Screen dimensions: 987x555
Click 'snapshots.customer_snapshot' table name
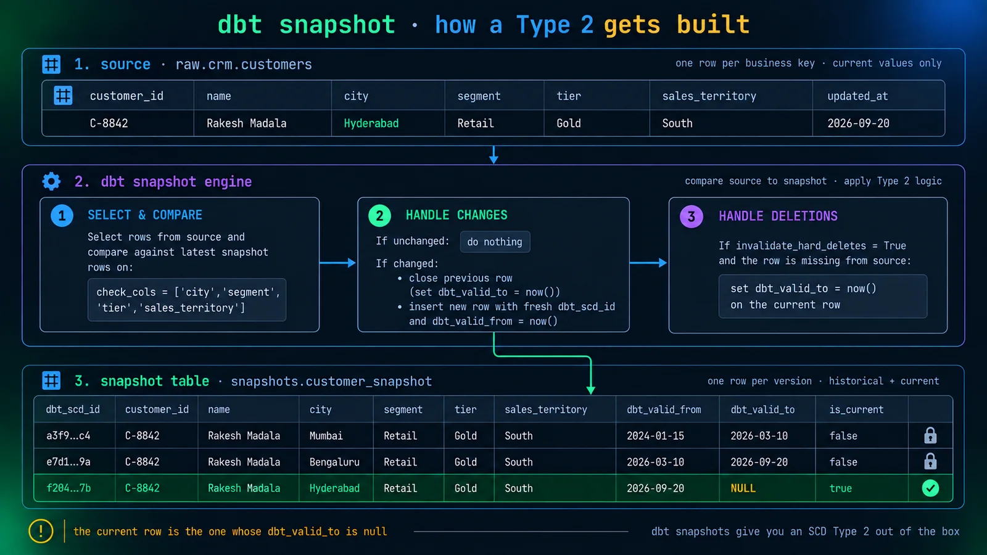(331, 381)
